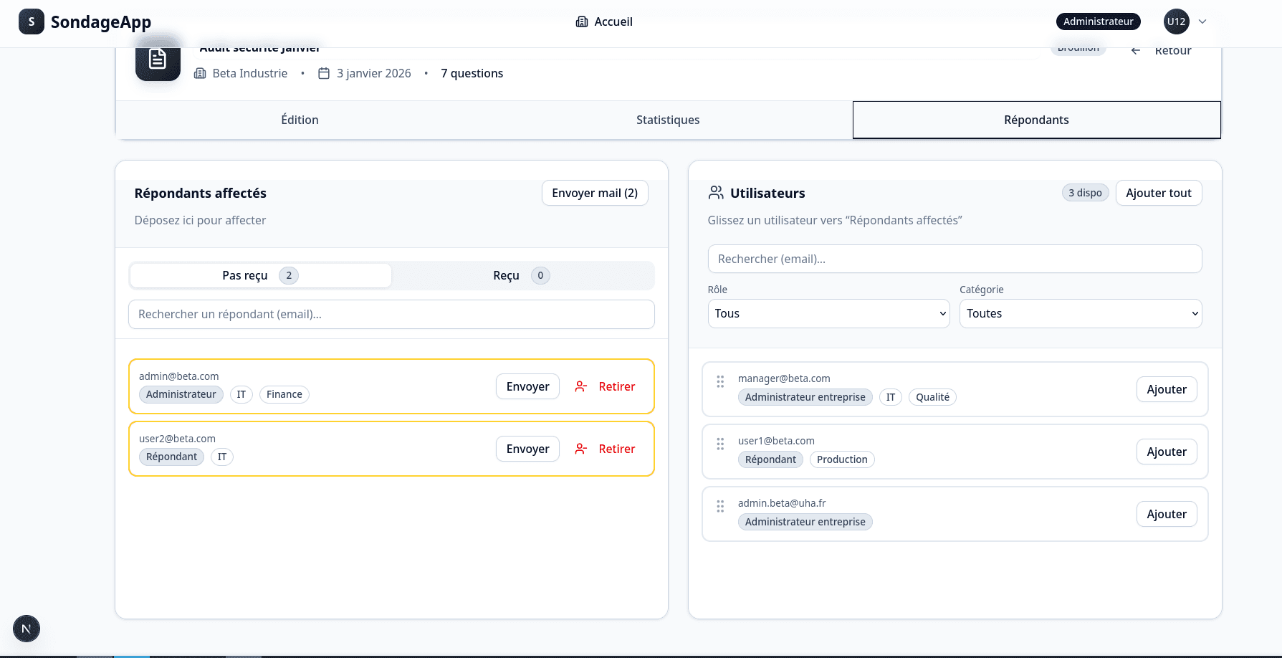Screen dimensions: 1282x658
Task: Select the Répondants tab
Action: click(1036, 120)
